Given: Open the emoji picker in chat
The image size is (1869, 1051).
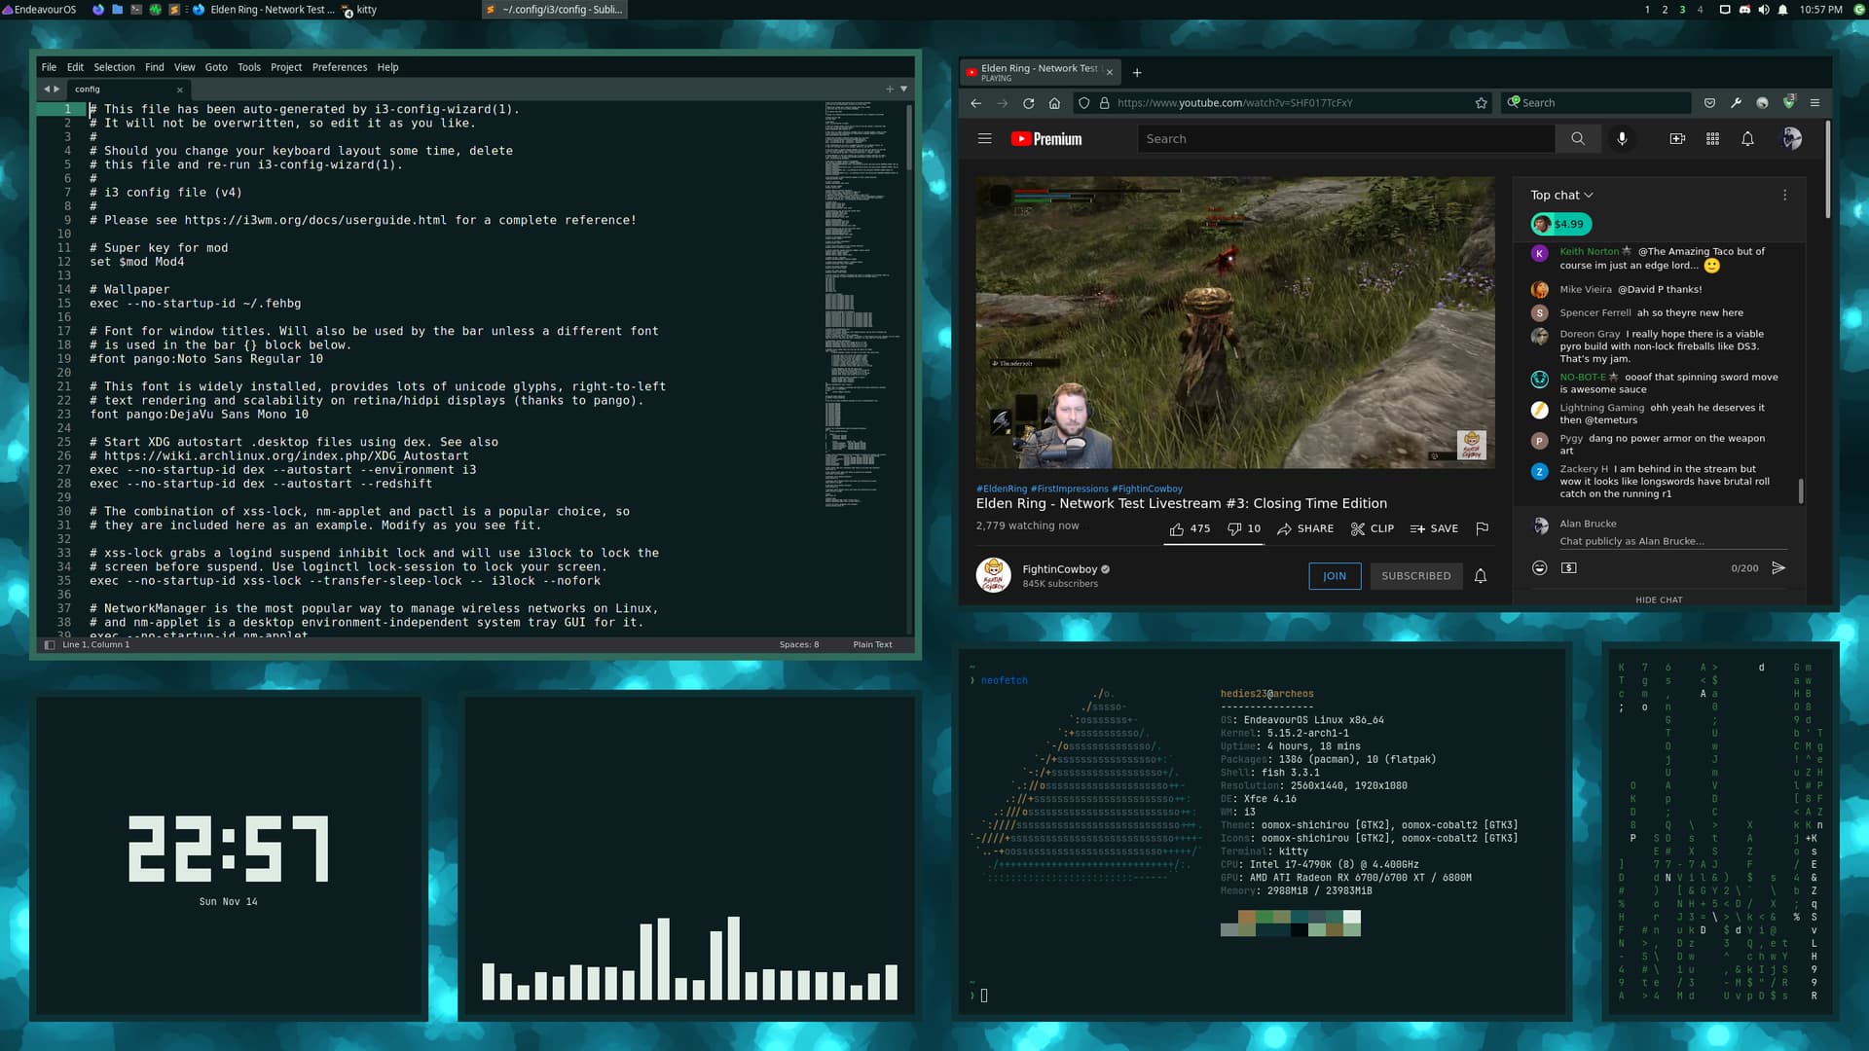Looking at the screenshot, I should [x=1539, y=567].
